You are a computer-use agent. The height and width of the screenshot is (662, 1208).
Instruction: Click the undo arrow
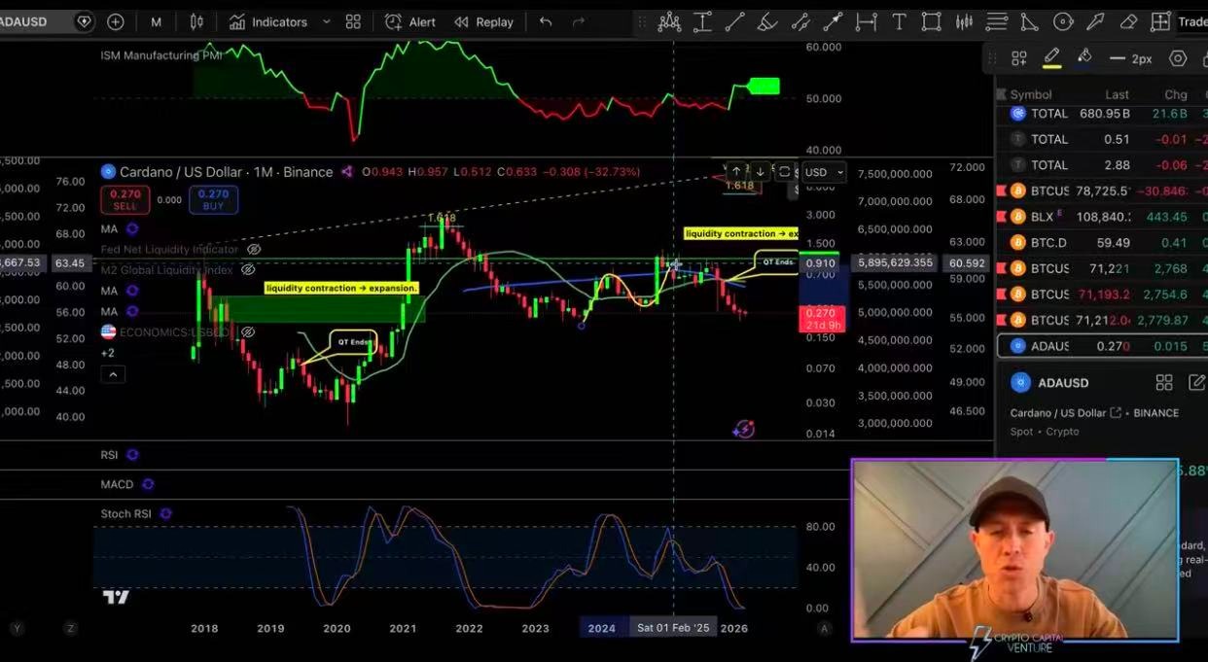[546, 21]
